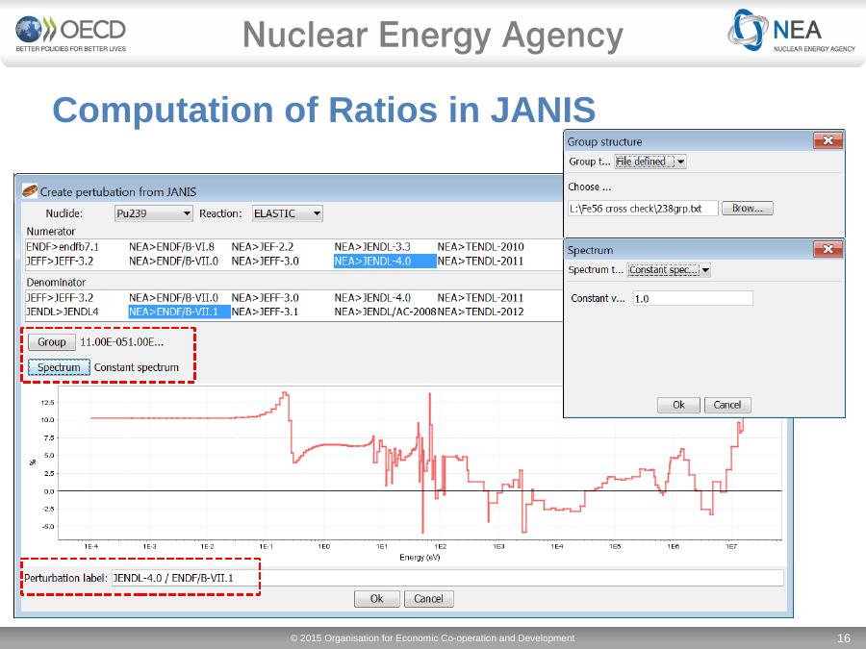
Task: Close the Group structure dialog
Action: point(828,141)
